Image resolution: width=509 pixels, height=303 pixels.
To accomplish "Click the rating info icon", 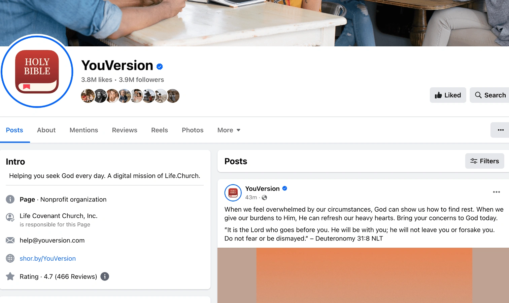I will pos(105,276).
